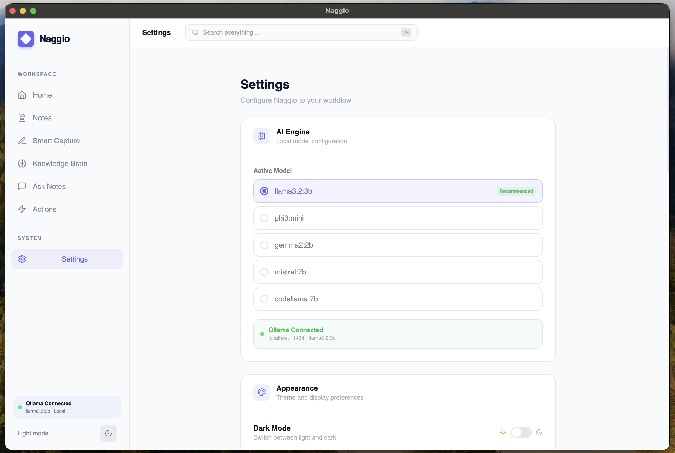Viewport: 675px width, 453px height.
Task: Click the vertical scrollbar on the right
Action: 667,110
